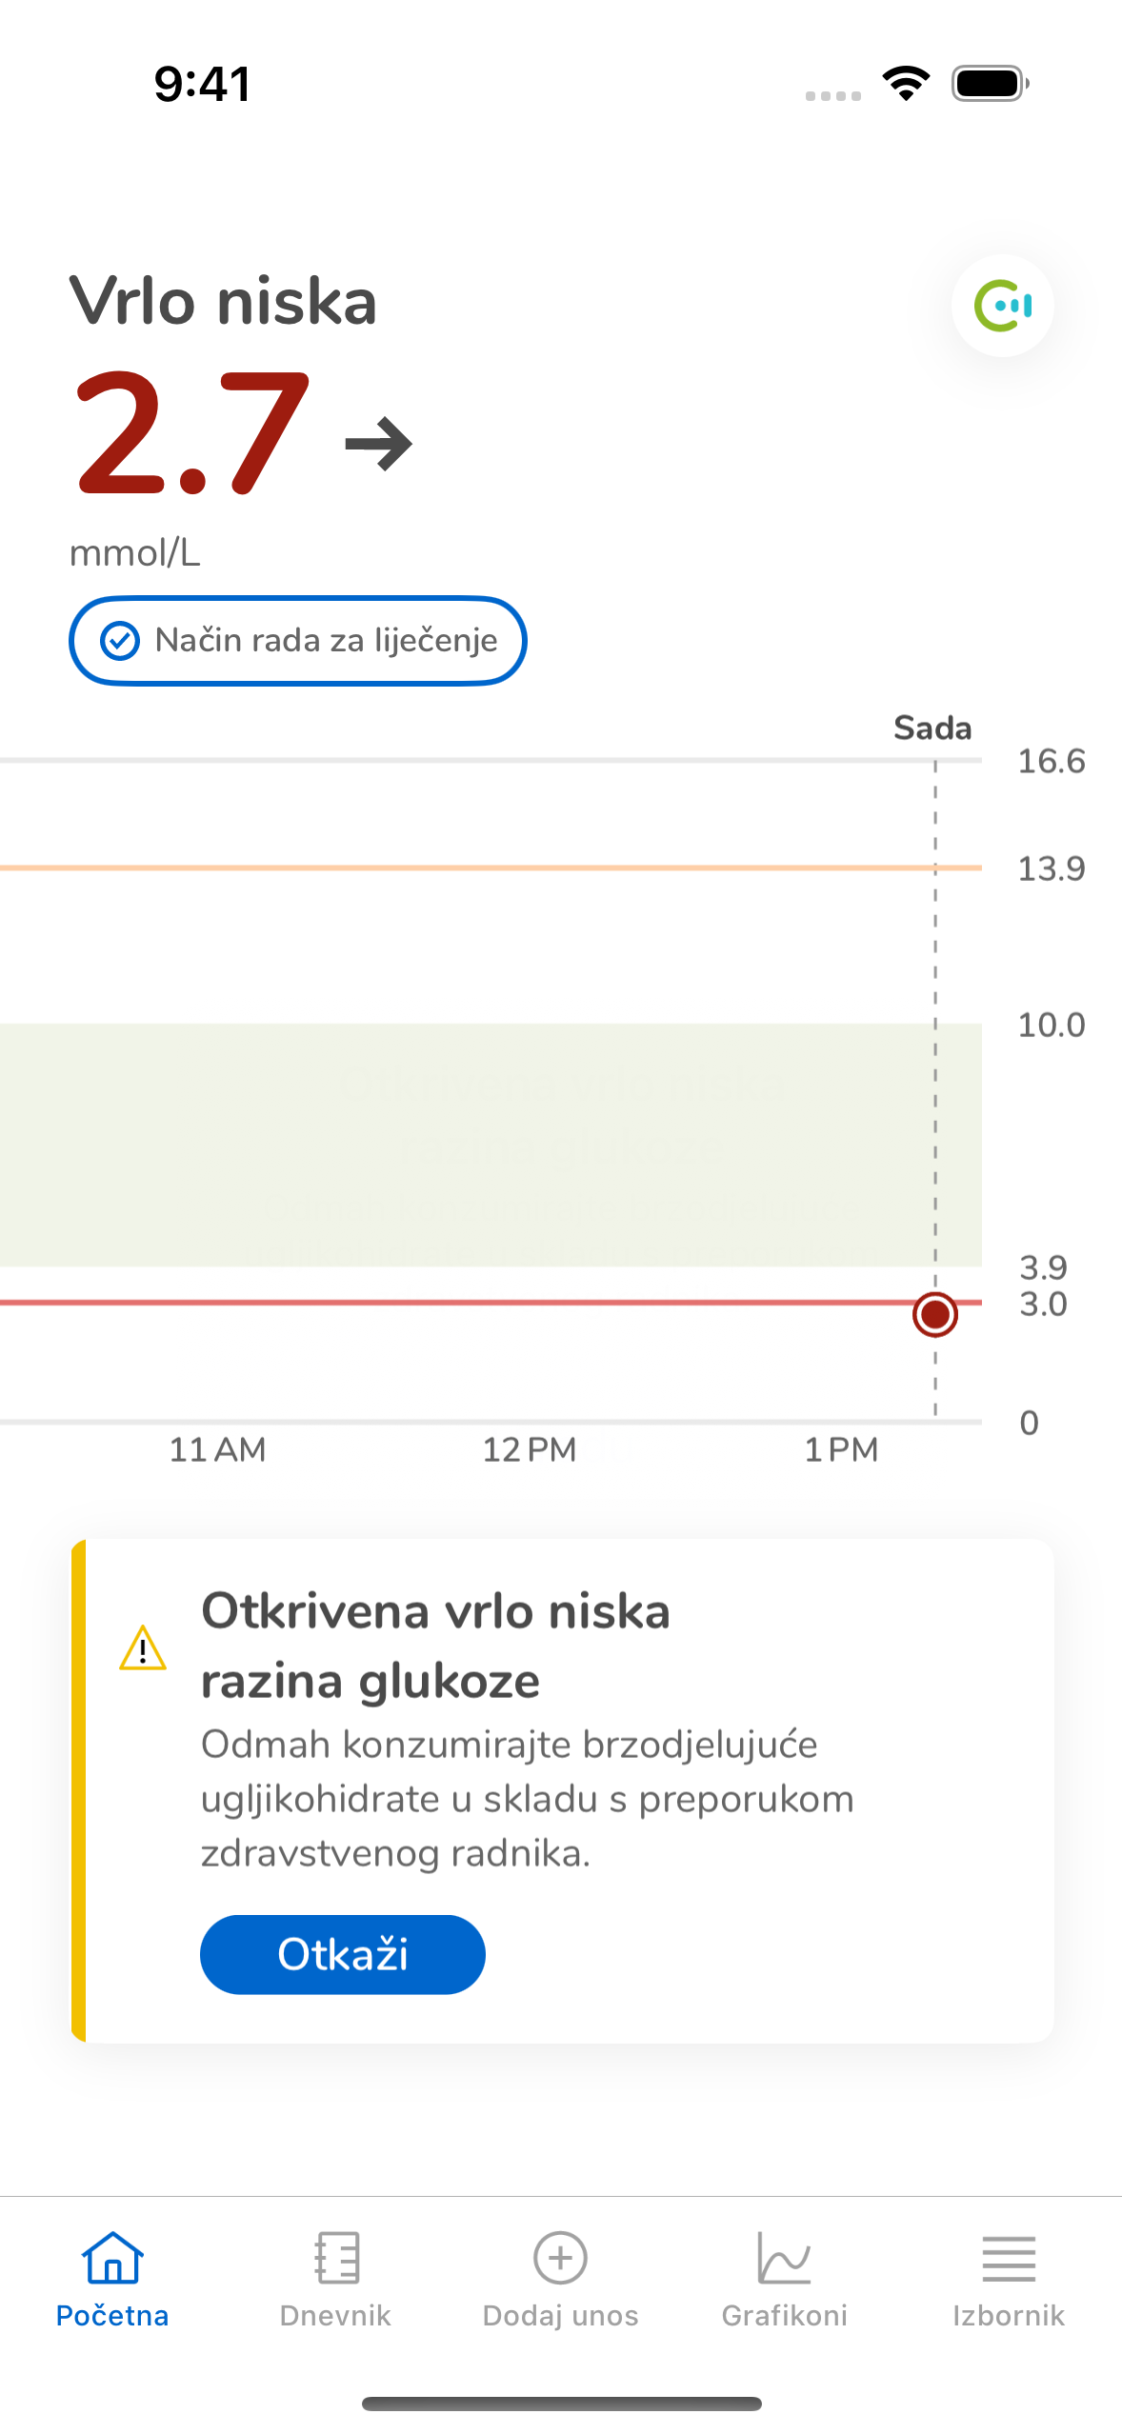Tap the alert title Otkrivena vrlo niska razina glukoze
This screenshot has width=1122, height=2434.
click(x=435, y=1646)
